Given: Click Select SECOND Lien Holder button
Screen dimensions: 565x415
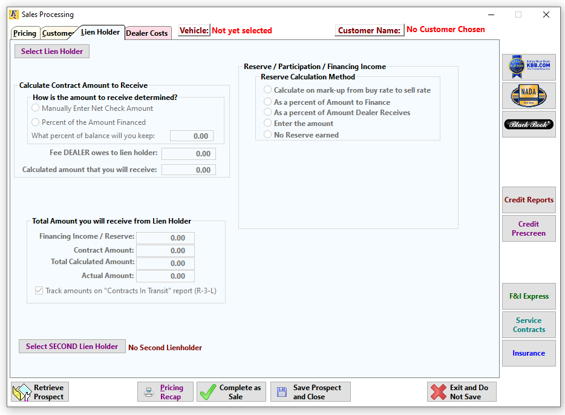Looking at the screenshot, I should pos(72,347).
